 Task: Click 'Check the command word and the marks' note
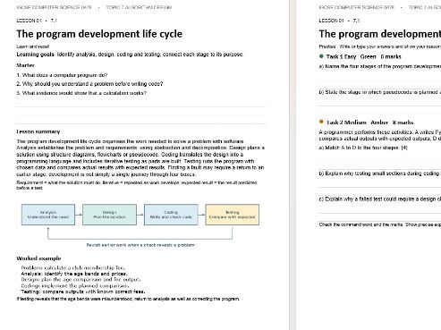[380, 224]
